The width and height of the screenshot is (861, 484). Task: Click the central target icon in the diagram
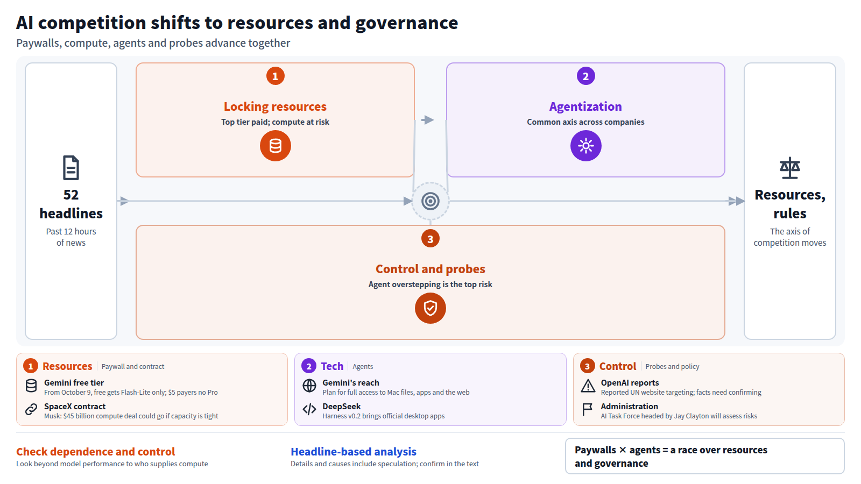430,201
